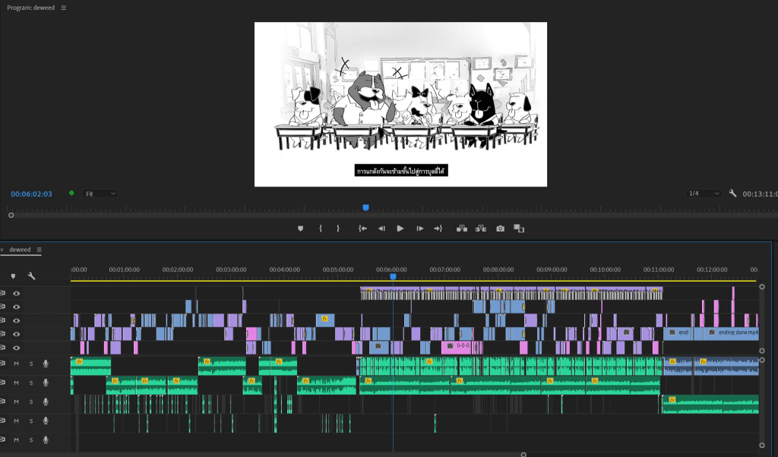Export frame with the camera icon
778x457 pixels.
[500, 228]
